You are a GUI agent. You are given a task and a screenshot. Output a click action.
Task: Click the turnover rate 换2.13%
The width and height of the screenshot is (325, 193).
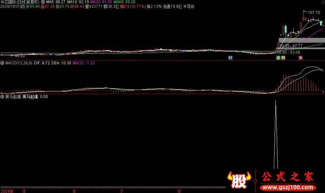coord(154,7)
